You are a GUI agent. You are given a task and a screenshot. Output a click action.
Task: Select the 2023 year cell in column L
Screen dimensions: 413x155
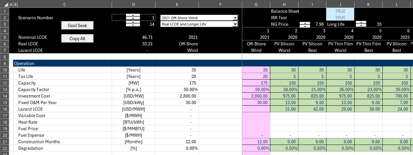(x=396, y=37)
